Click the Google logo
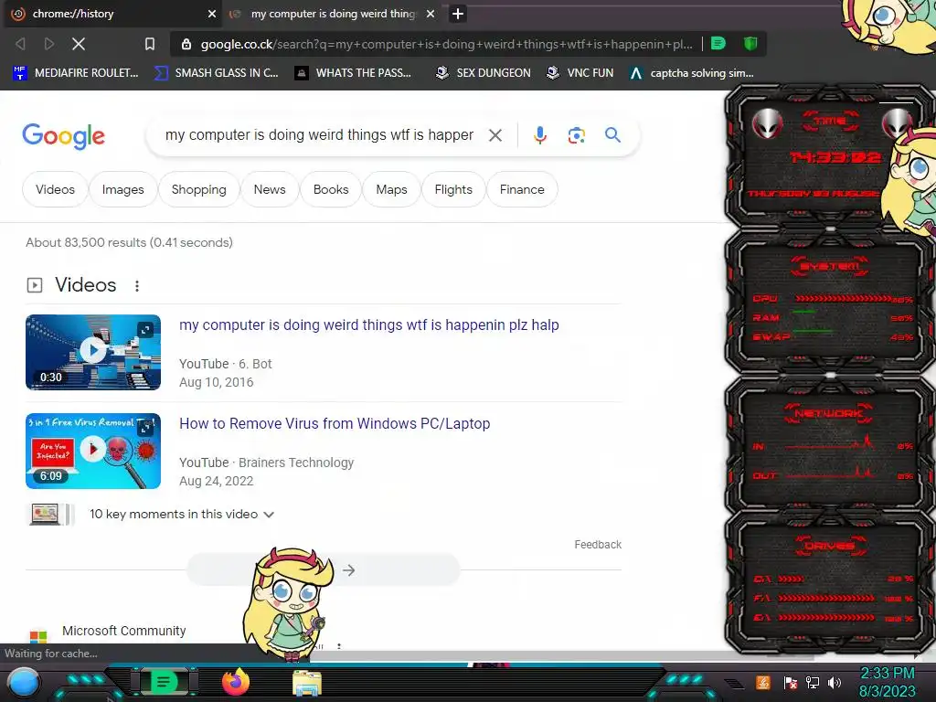Image resolution: width=936 pixels, height=702 pixels. pyautogui.click(x=63, y=136)
